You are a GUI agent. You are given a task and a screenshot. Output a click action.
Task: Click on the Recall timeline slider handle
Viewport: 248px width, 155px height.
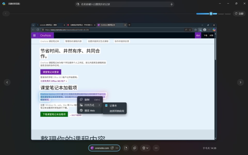click(211, 13)
